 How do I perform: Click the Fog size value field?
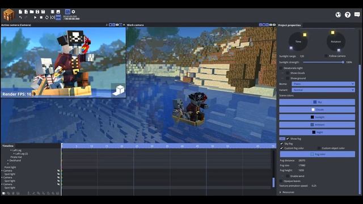coord(302,165)
